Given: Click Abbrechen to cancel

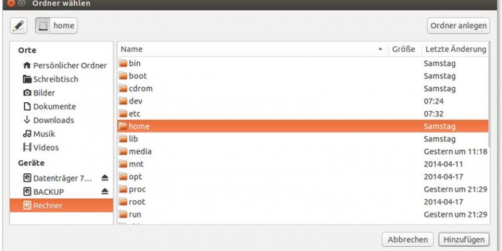Looking at the screenshot, I should click(x=408, y=239).
